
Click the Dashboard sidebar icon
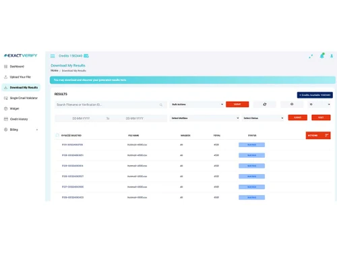(x=6, y=67)
